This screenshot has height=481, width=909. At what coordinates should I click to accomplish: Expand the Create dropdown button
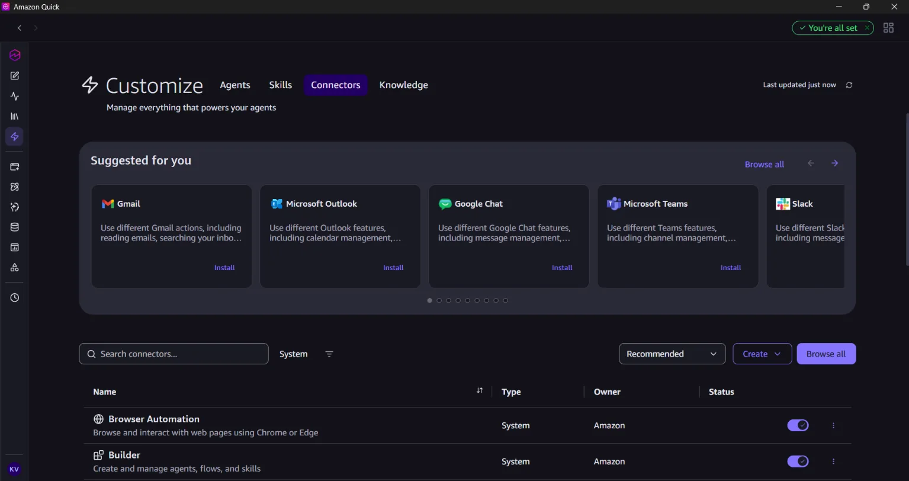tap(762, 354)
